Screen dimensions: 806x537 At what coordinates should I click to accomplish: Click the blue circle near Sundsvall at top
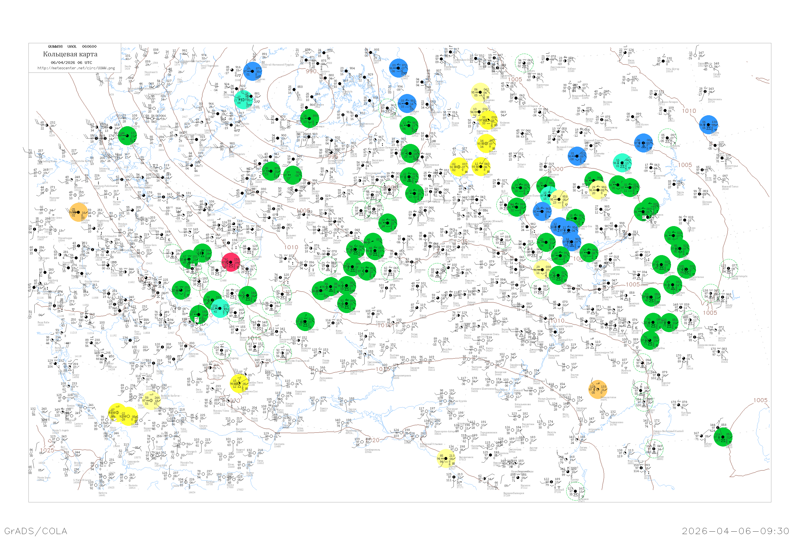[x=253, y=71]
